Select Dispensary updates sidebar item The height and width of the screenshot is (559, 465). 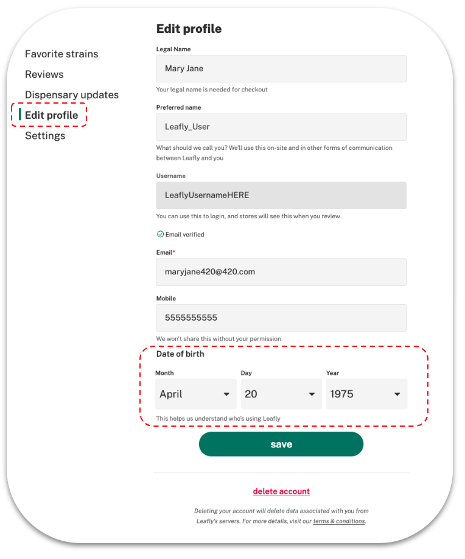(x=72, y=95)
